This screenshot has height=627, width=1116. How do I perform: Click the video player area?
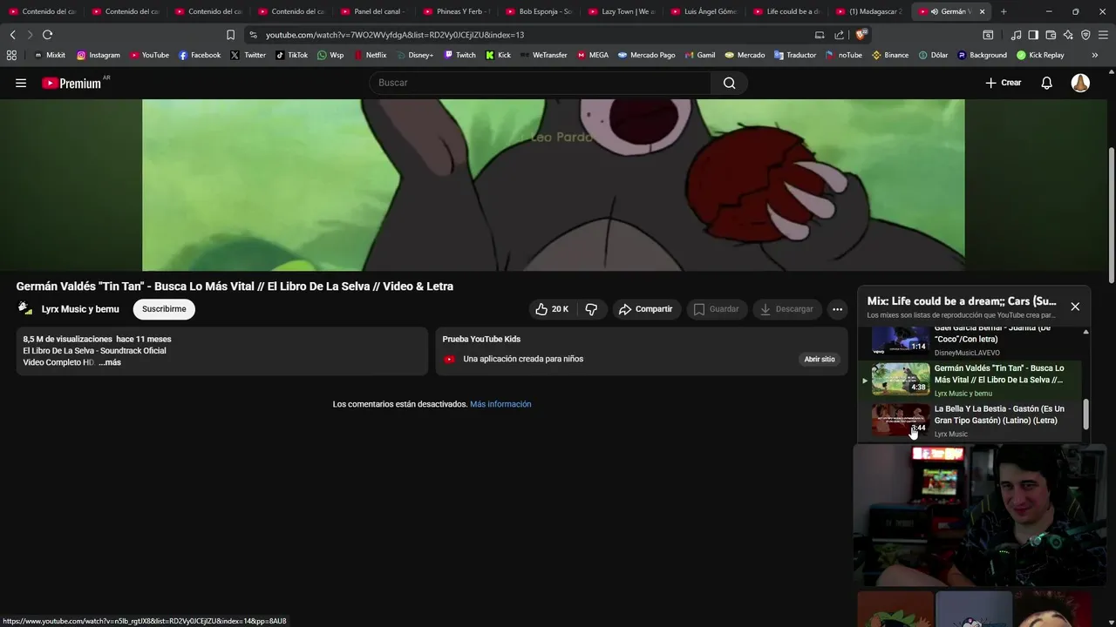(554, 185)
